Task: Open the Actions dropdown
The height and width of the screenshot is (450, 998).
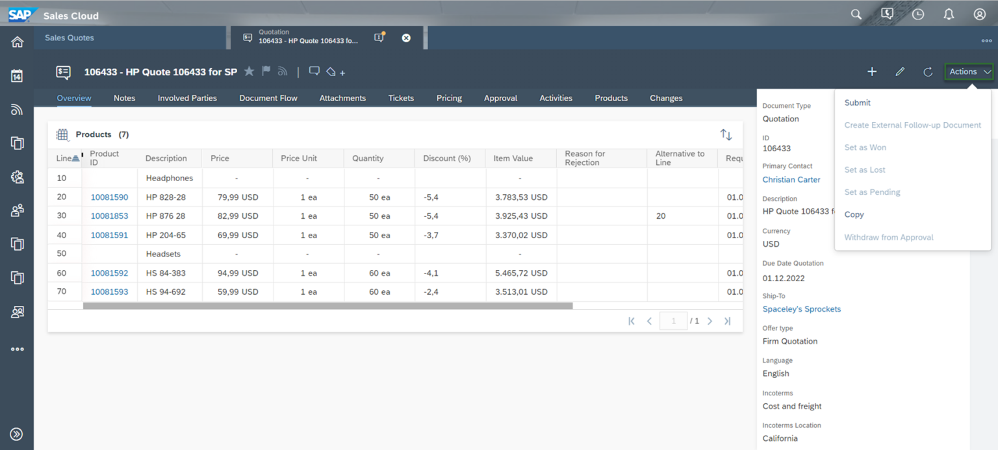Action: point(968,71)
